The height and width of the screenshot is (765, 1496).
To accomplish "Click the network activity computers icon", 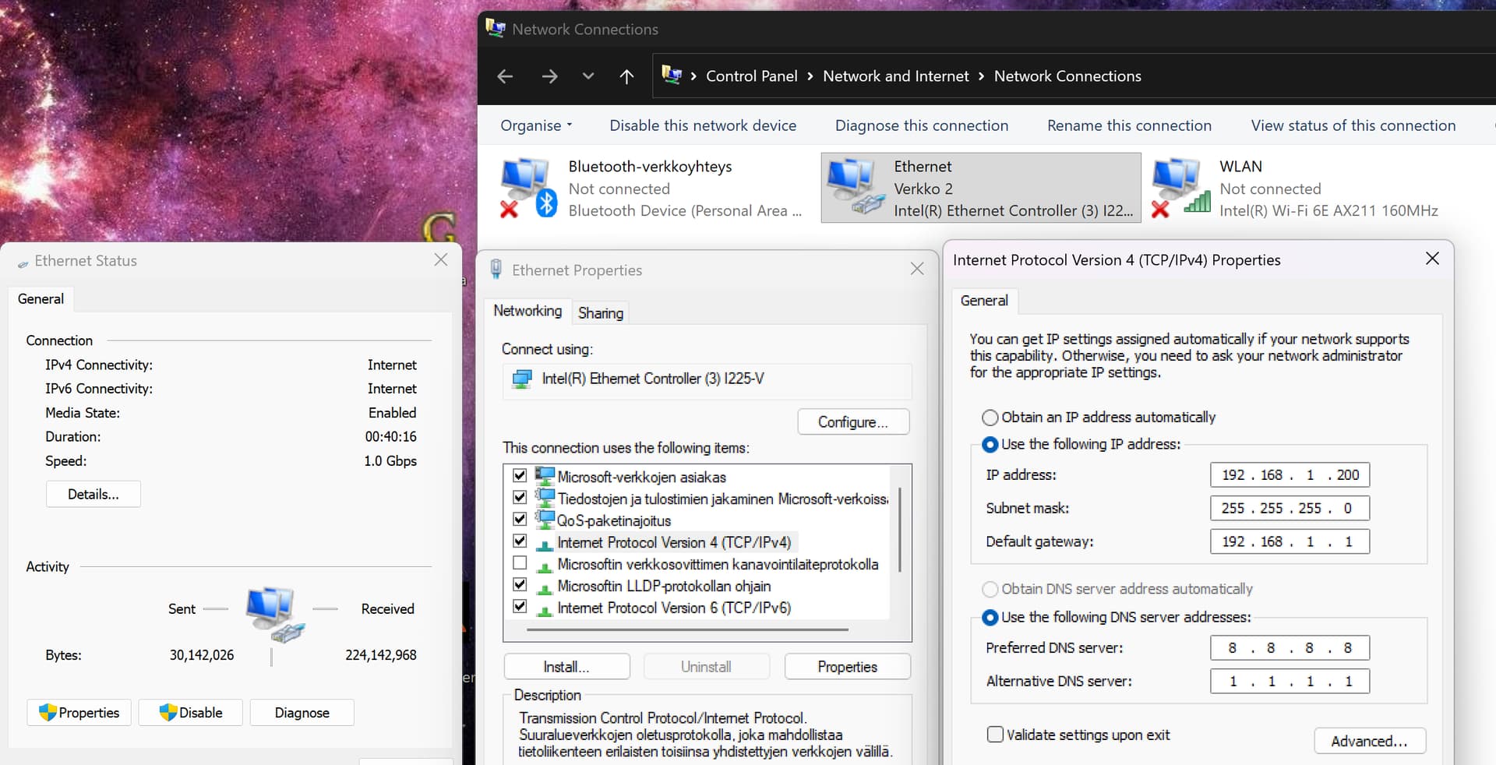I will tap(272, 613).
